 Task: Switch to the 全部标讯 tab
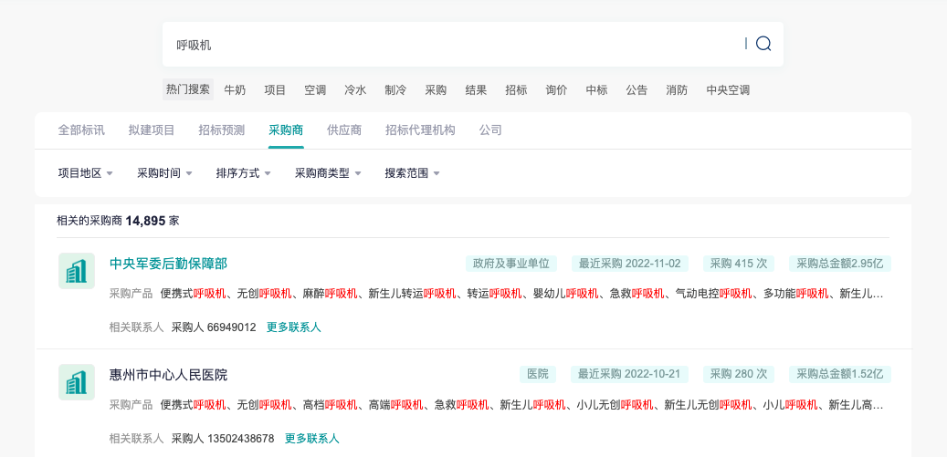pyautogui.click(x=81, y=130)
